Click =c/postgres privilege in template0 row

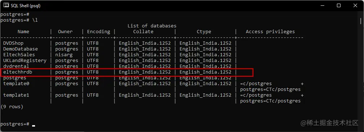(256, 84)
